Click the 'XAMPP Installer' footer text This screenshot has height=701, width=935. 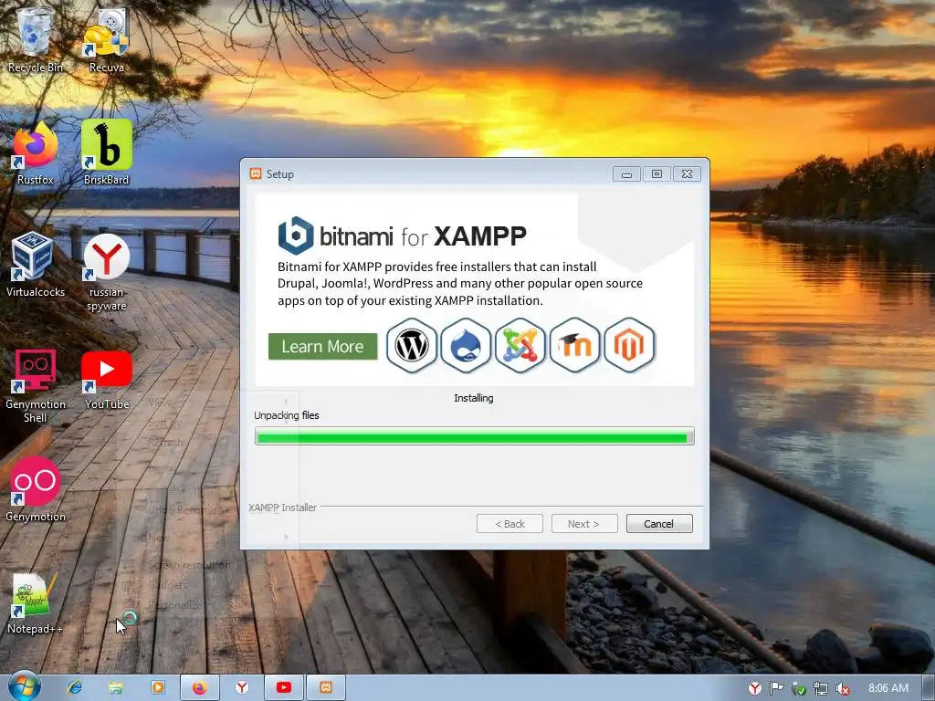pos(283,507)
